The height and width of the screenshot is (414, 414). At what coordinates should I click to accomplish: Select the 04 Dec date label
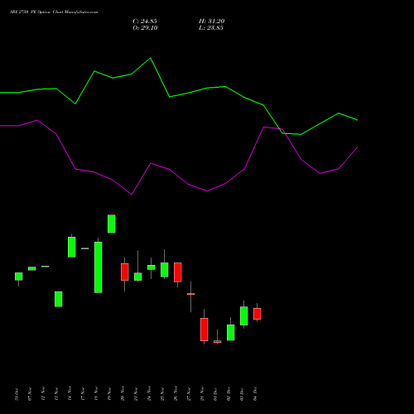(255, 394)
